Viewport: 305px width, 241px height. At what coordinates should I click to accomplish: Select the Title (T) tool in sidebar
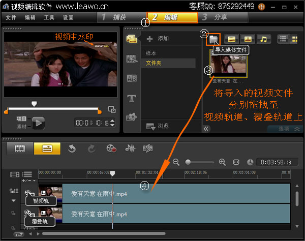(x=132, y=98)
